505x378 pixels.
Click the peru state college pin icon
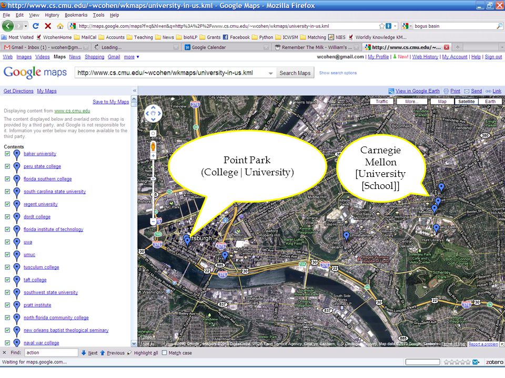click(x=17, y=167)
